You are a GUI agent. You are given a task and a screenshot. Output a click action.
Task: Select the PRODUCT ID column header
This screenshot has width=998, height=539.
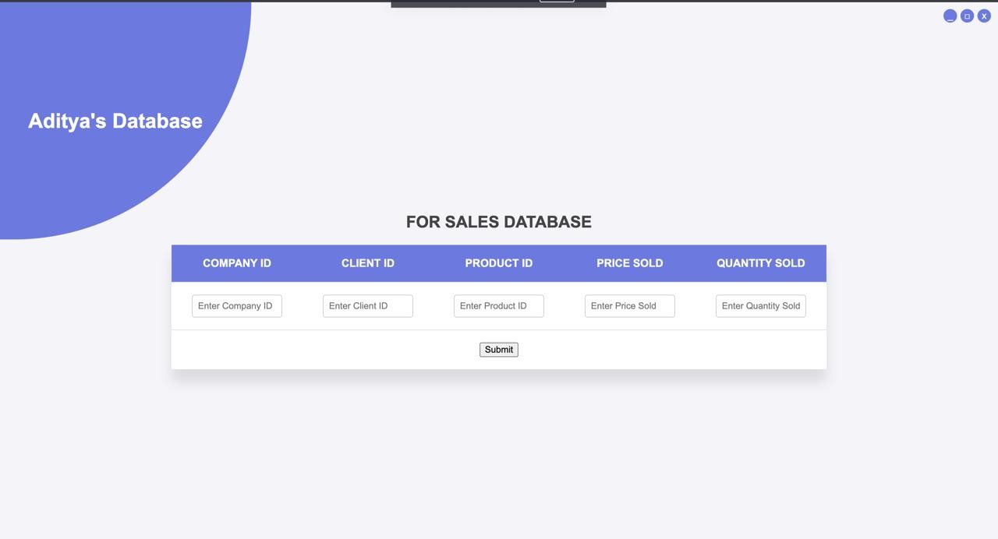pyautogui.click(x=499, y=263)
